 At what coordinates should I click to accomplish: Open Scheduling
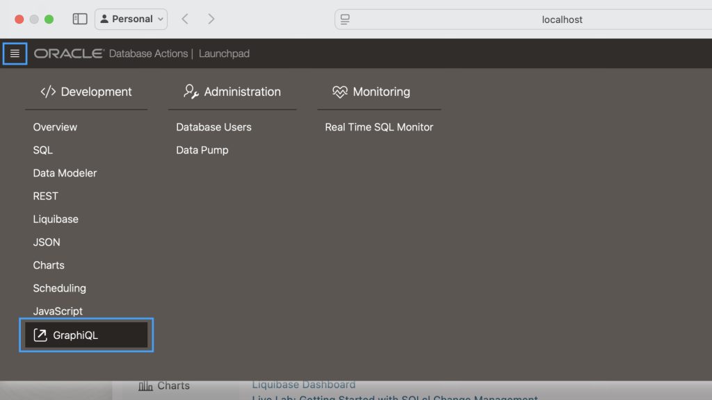coord(60,288)
